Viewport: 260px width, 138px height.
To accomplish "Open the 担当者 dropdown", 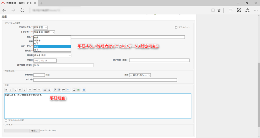I will (x=52, y=55).
